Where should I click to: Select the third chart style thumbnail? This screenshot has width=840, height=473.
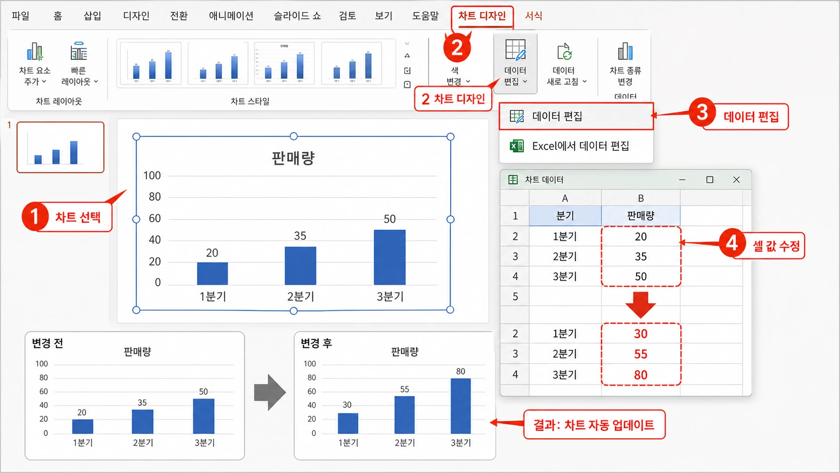284,64
